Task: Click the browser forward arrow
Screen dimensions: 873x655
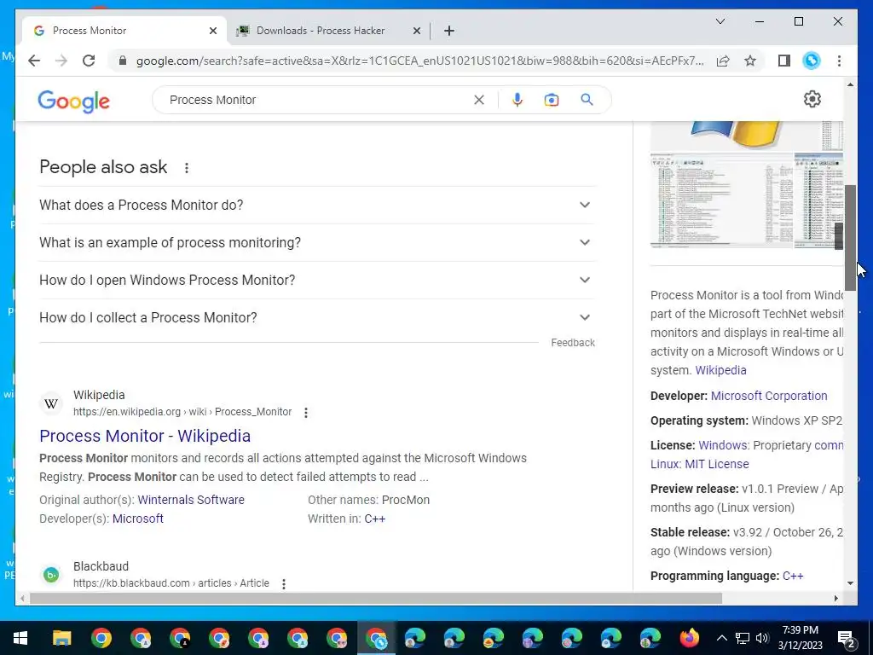Action: 61,61
